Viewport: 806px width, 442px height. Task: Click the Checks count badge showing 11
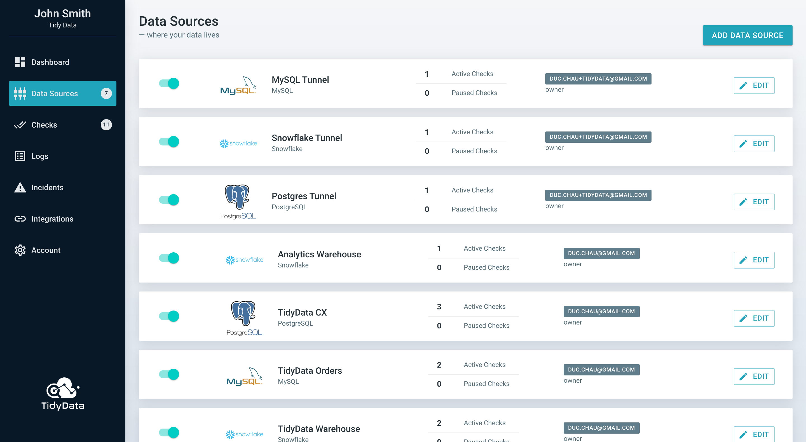(106, 125)
